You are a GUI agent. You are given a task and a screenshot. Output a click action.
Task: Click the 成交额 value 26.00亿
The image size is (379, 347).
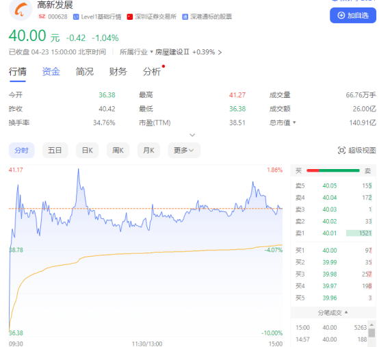[364, 109]
